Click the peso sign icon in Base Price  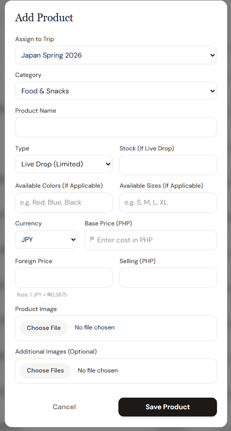(92, 239)
